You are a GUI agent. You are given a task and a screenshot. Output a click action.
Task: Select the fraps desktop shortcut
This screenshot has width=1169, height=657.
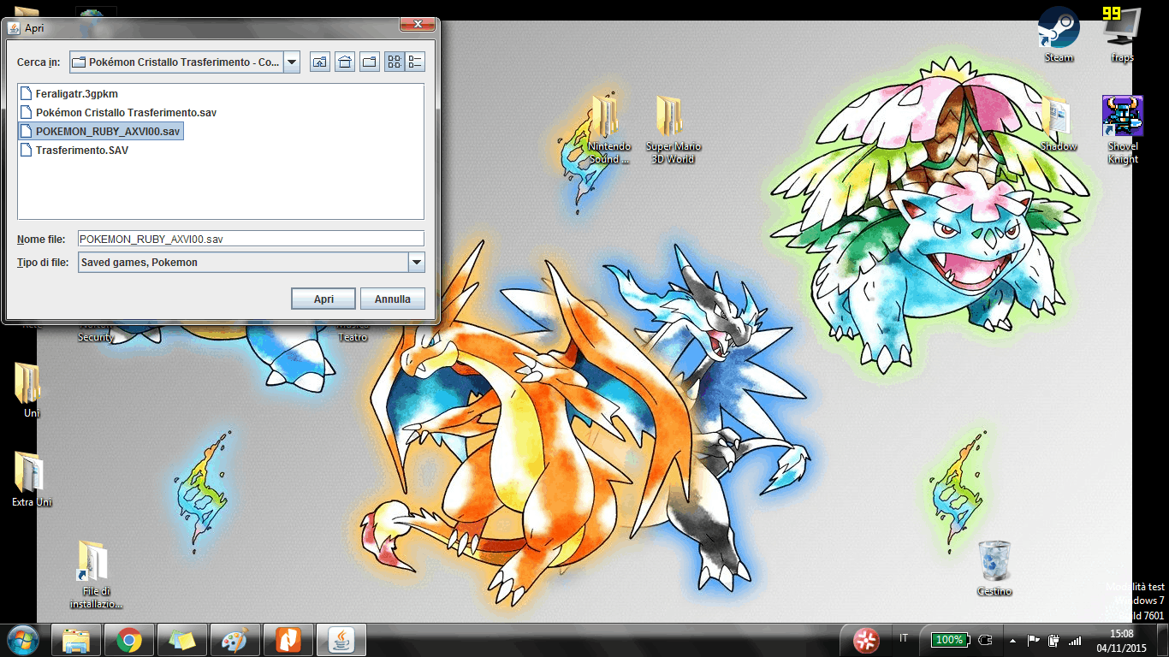tap(1122, 34)
